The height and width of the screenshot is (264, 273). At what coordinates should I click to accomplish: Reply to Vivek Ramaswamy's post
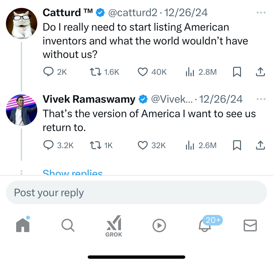48,145
